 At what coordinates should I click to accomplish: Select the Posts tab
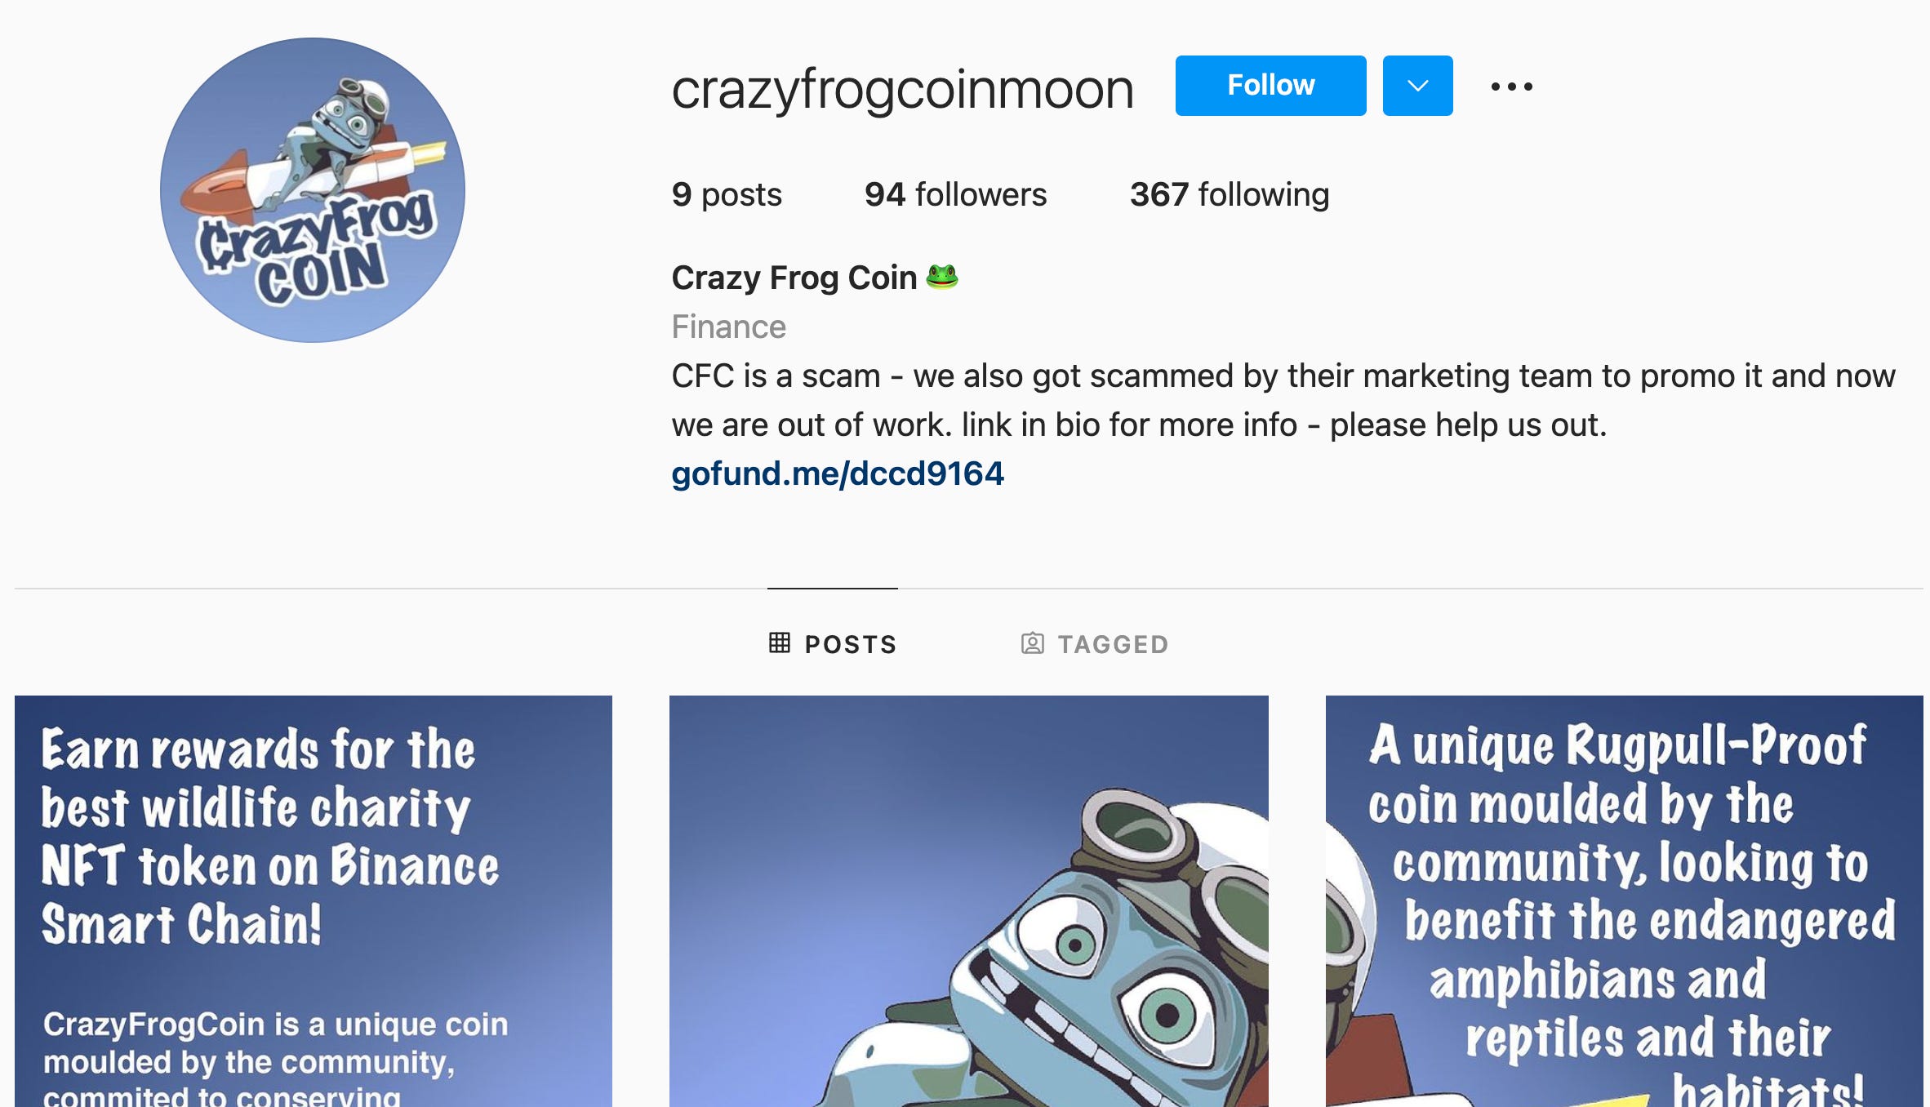point(833,644)
